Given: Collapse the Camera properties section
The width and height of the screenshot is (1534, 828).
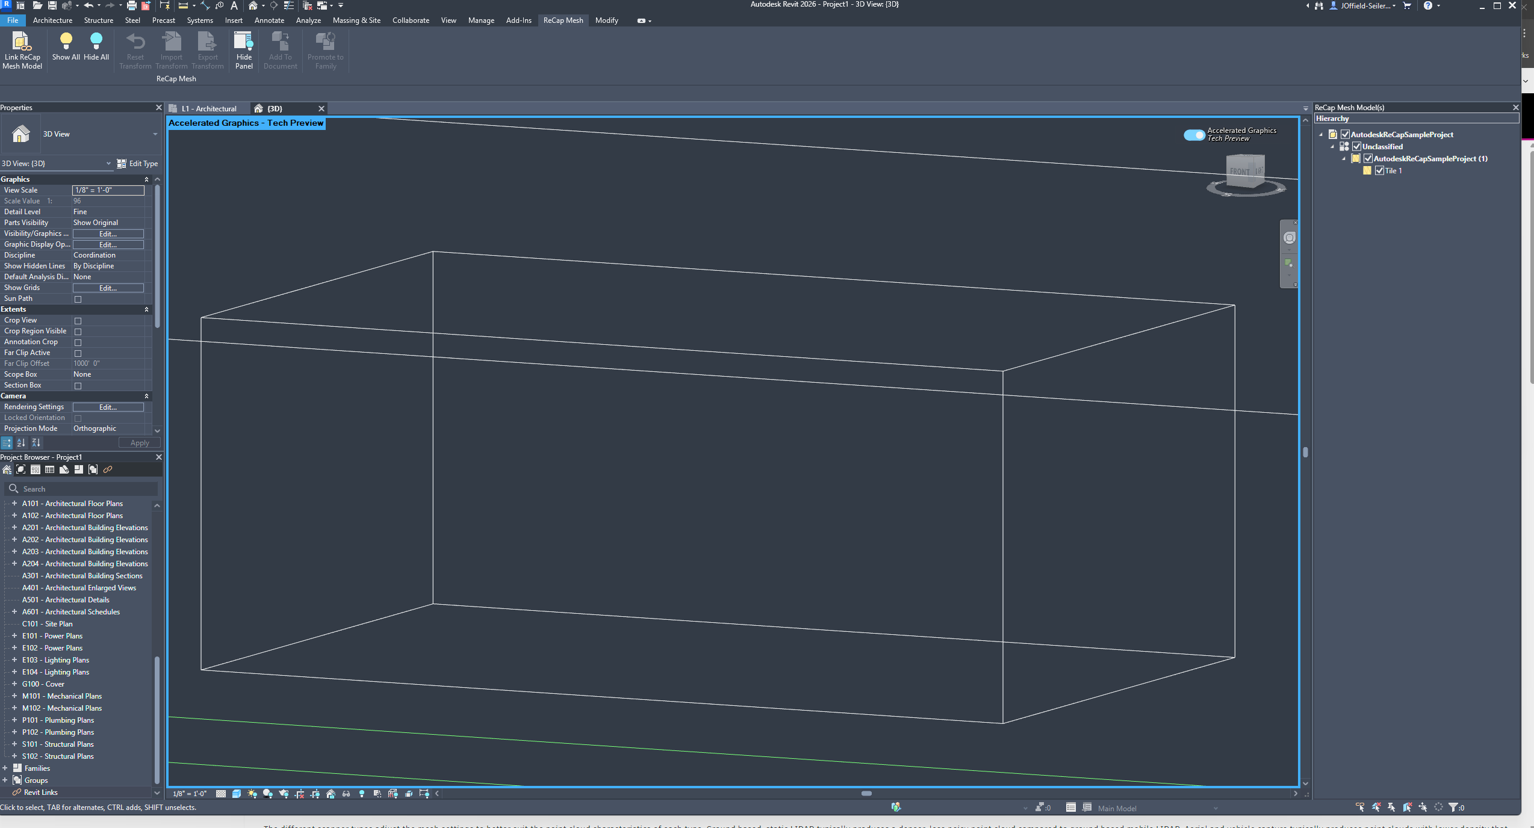Looking at the screenshot, I should click(x=146, y=396).
